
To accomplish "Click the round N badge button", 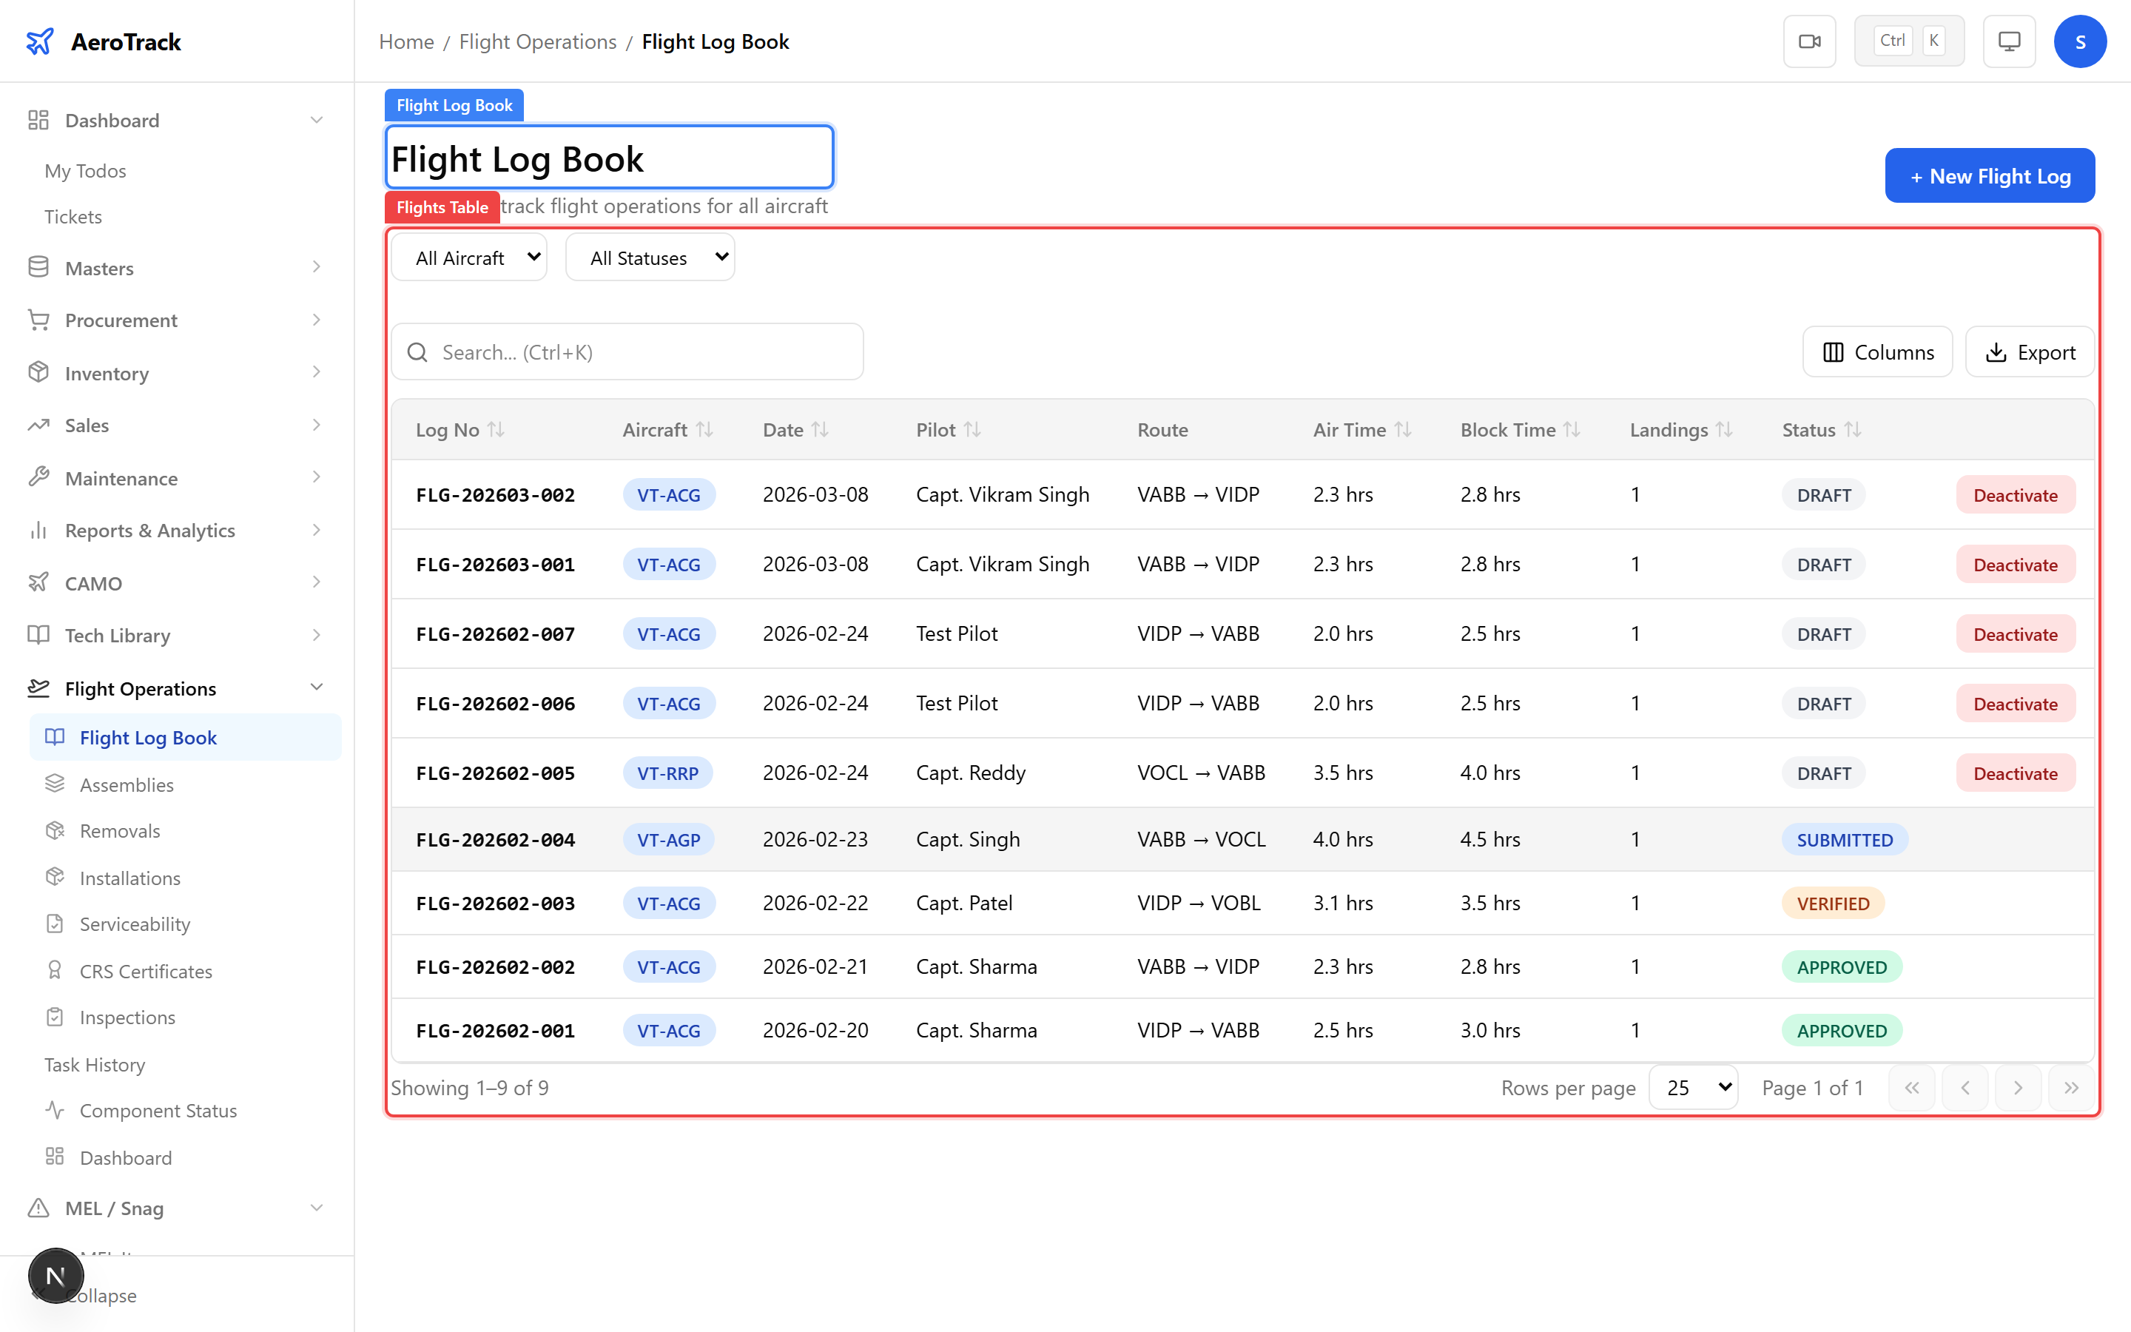I will [x=55, y=1275].
